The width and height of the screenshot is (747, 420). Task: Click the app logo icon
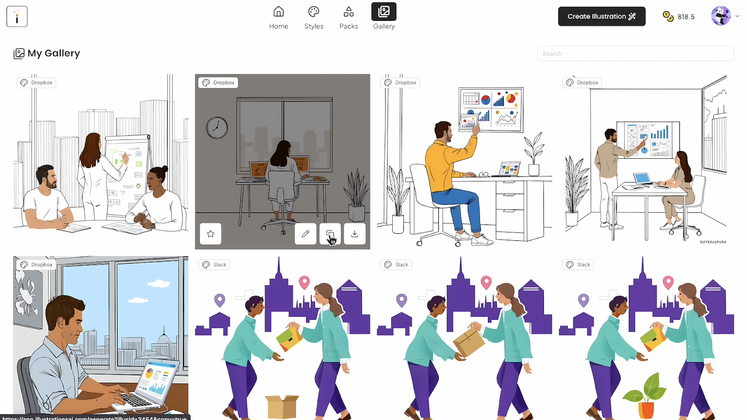(x=17, y=16)
